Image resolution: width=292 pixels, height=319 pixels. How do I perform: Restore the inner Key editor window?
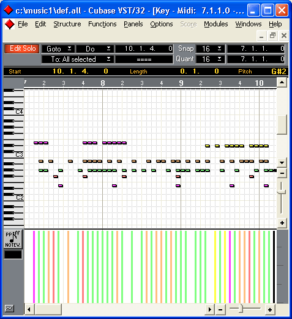(272, 36)
